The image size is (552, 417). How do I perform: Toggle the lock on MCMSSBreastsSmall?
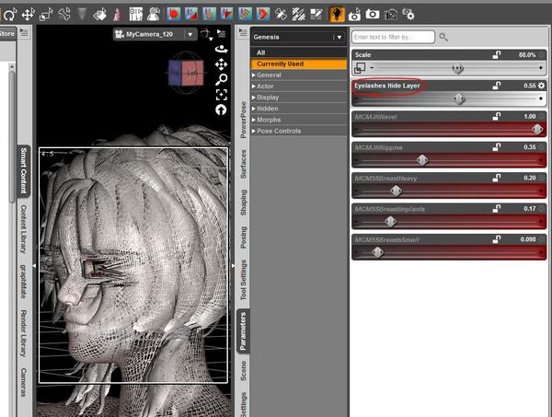pyautogui.click(x=497, y=239)
